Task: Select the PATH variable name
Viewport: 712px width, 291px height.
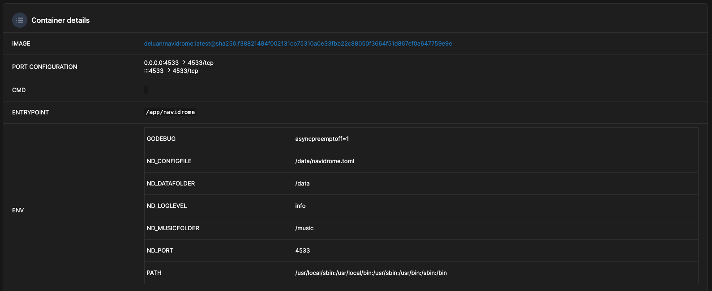Action: coord(154,273)
